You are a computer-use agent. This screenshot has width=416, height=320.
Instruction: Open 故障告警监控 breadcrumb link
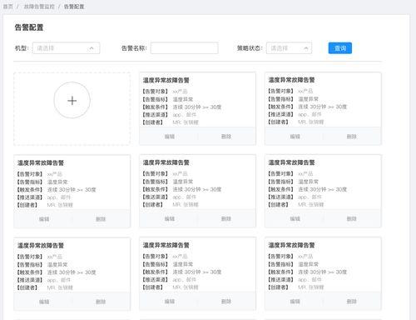coord(39,7)
